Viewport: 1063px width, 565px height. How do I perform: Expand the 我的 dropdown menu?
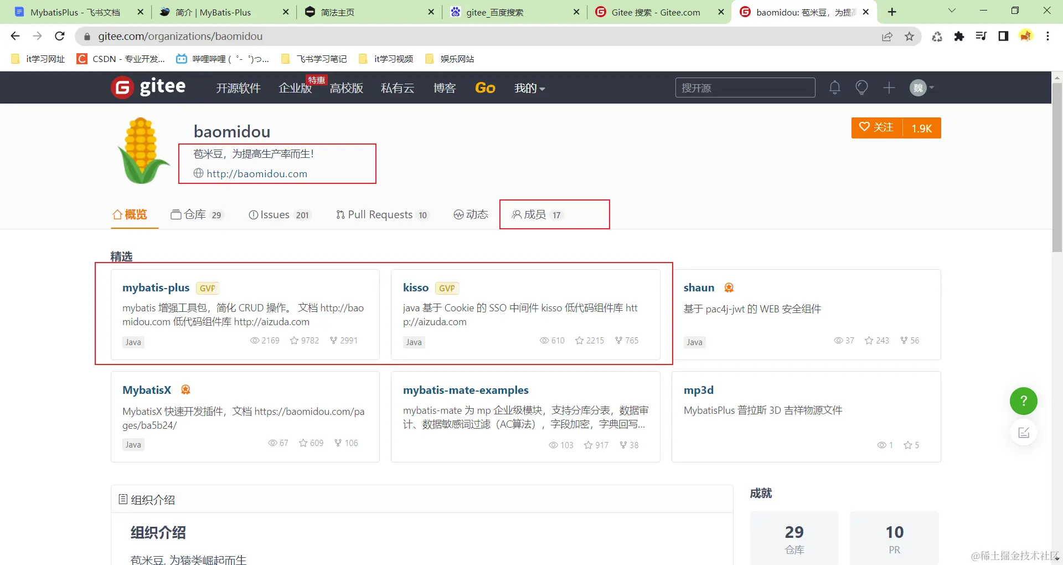(x=529, y=88)
